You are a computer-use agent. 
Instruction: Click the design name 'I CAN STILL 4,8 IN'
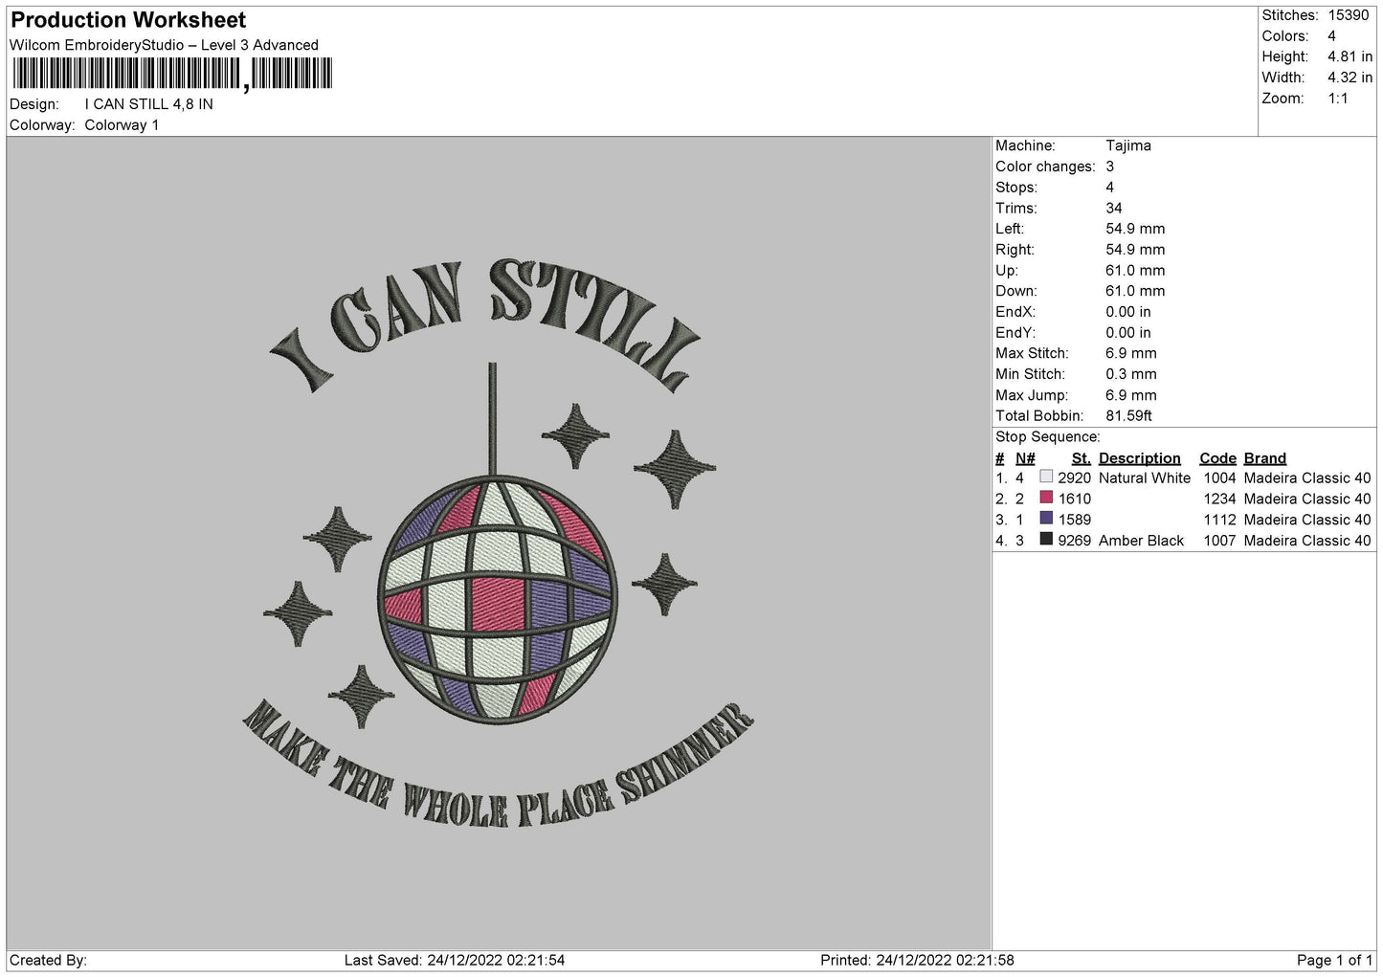(149, 104)
